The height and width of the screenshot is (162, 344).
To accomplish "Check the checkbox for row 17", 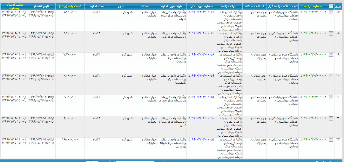I will [x=331, y=12].
